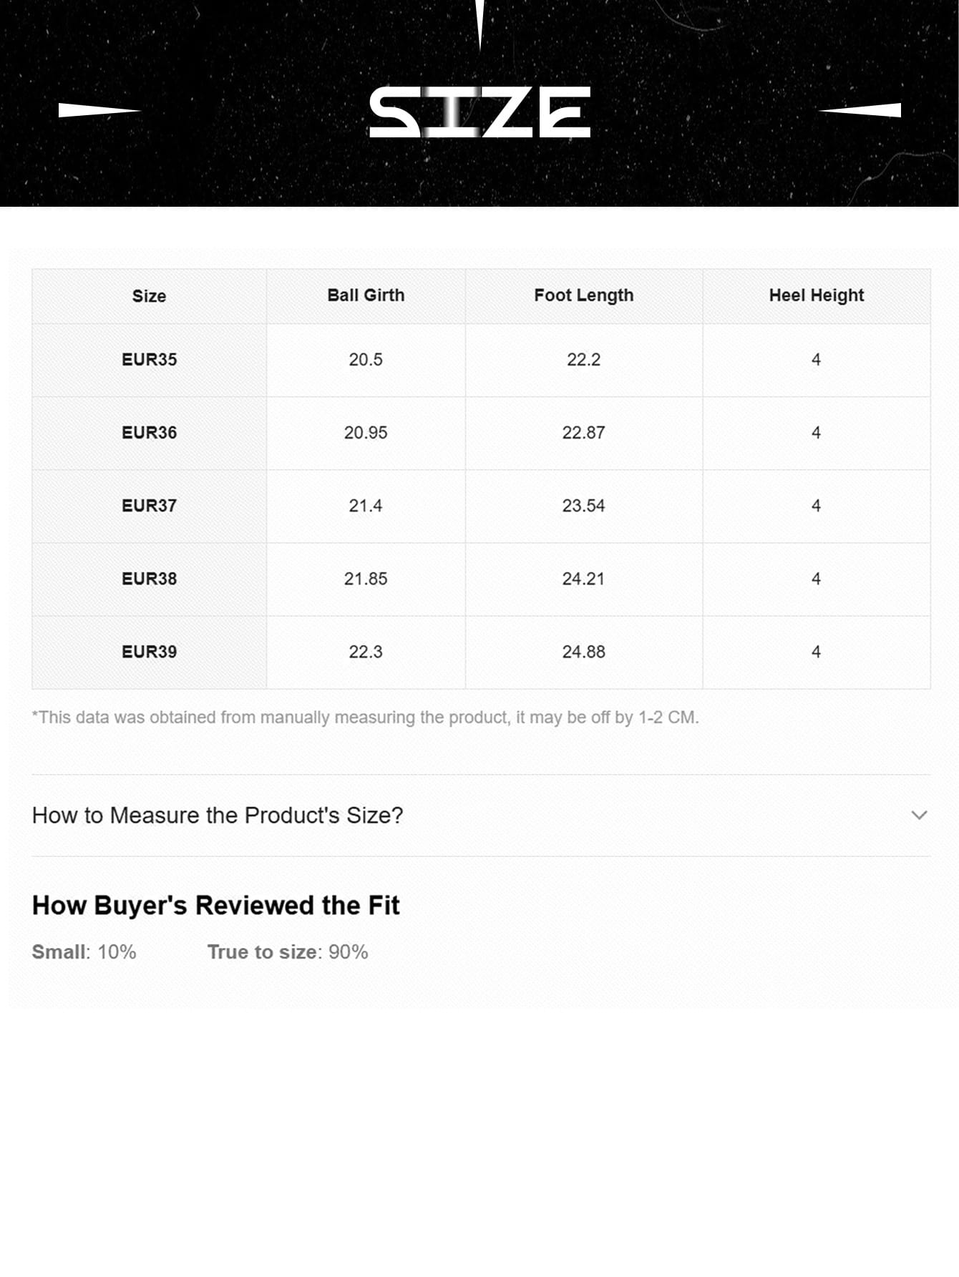This screenshot has height=1277, width=959.
Task: Click the Size column header
Action: coord(149,296)
